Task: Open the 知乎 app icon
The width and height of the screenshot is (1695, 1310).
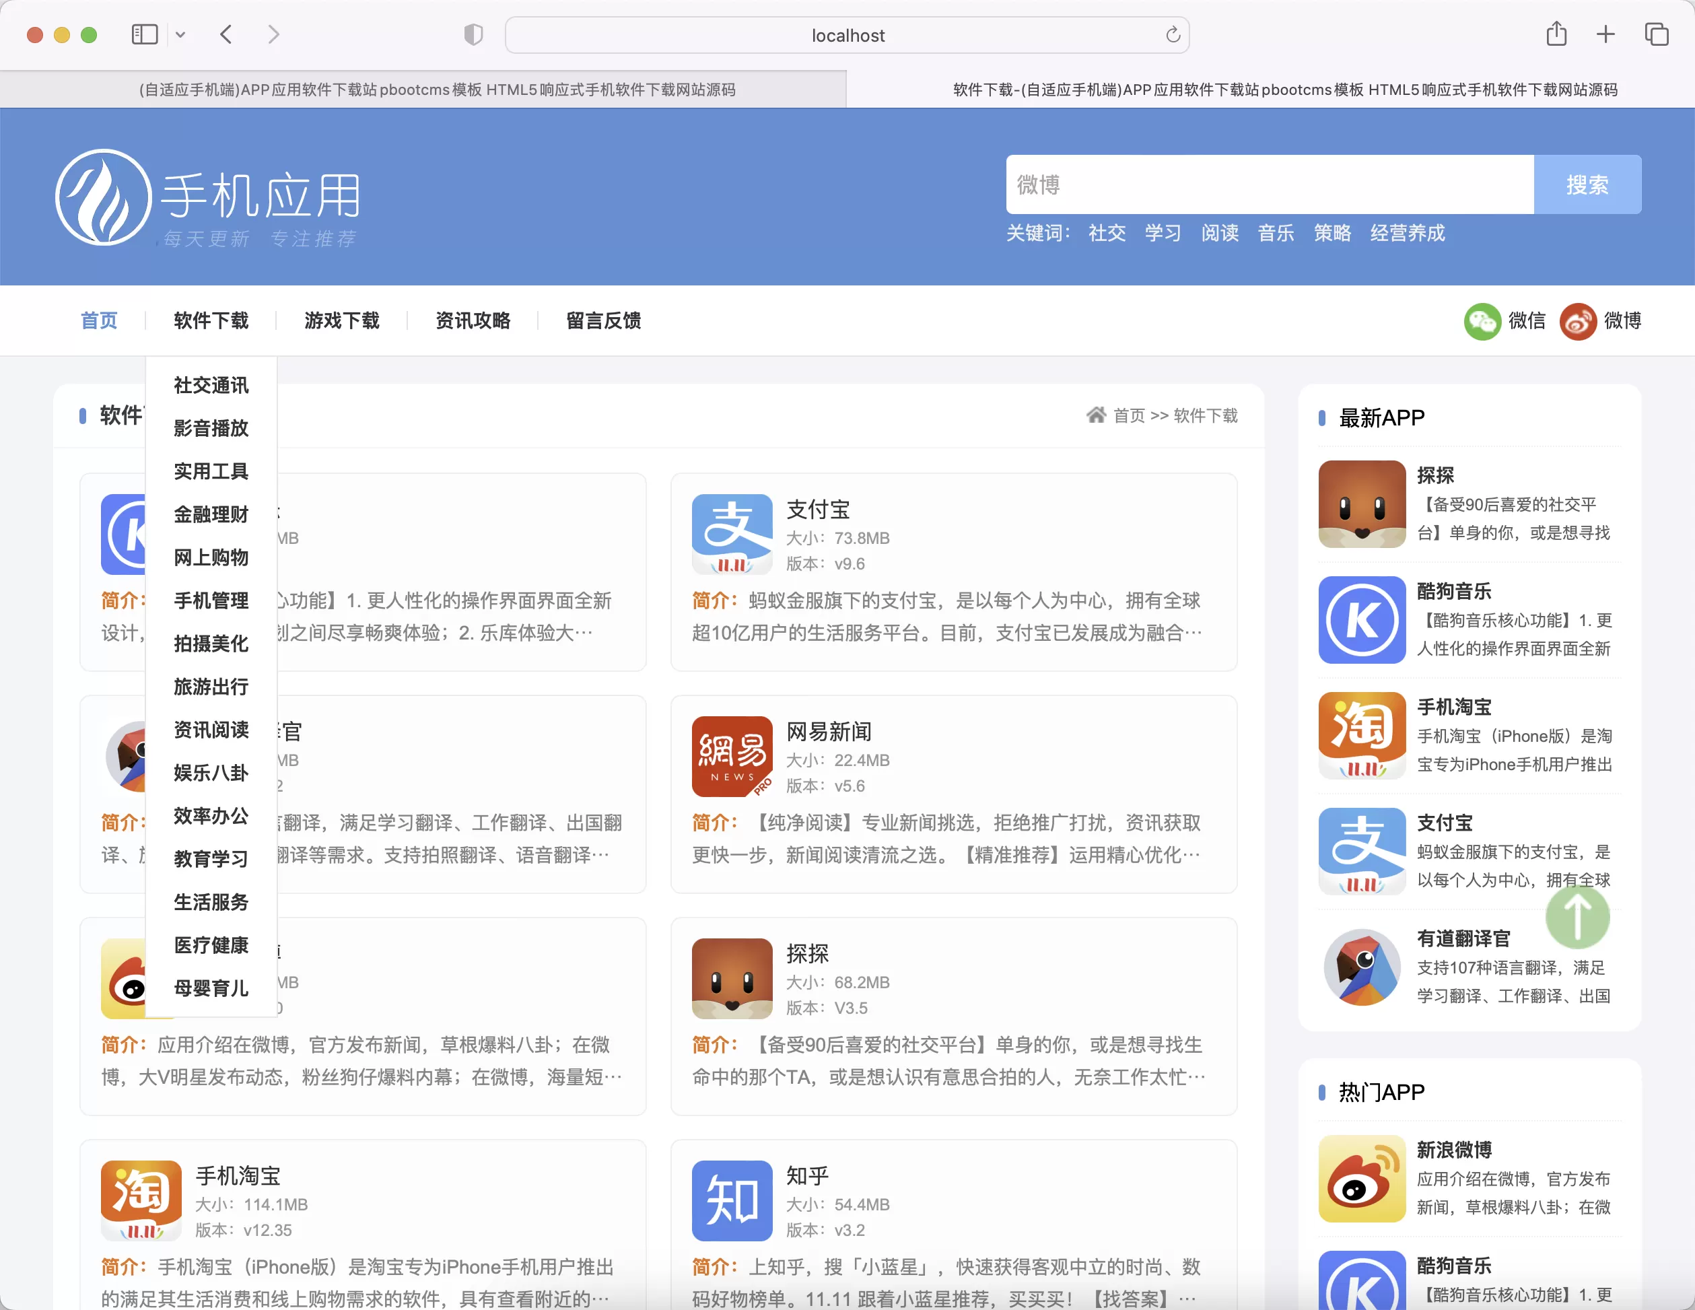Action: pos(732,1200)
